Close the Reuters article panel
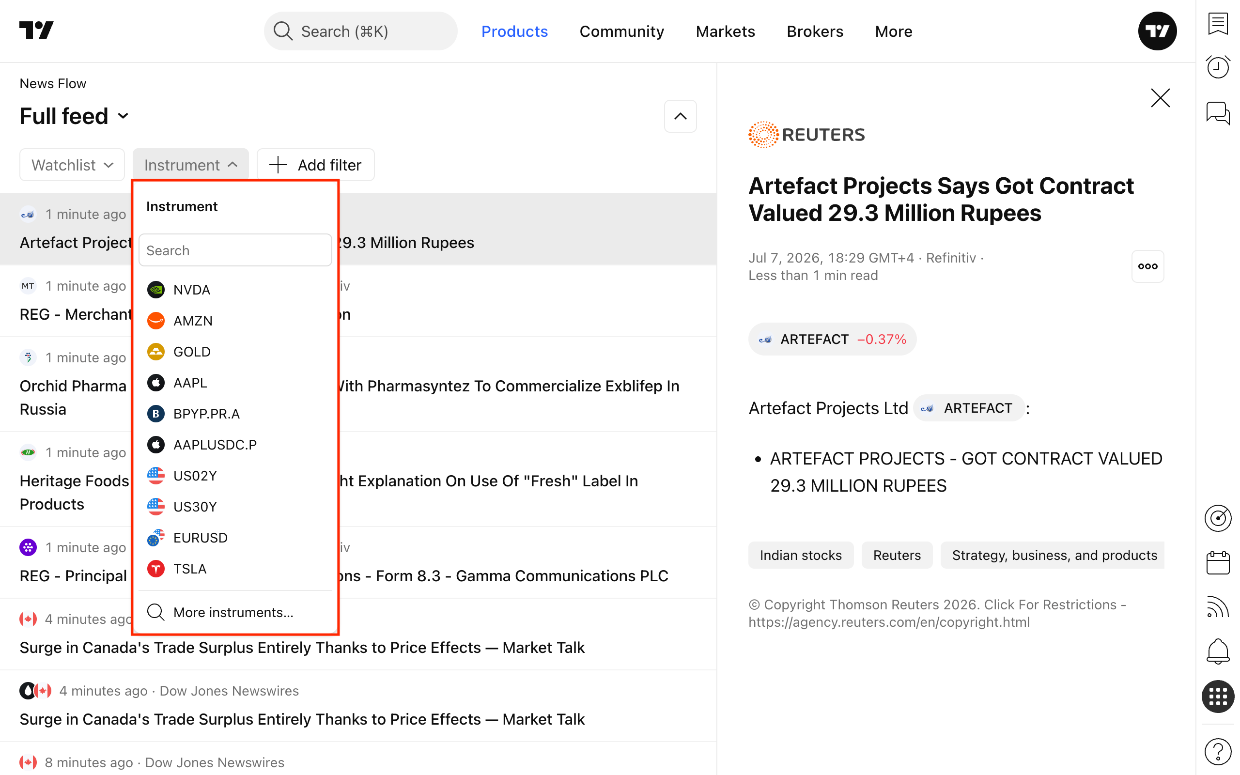This screenshot has width=1240, height=775. point(1160,98)
